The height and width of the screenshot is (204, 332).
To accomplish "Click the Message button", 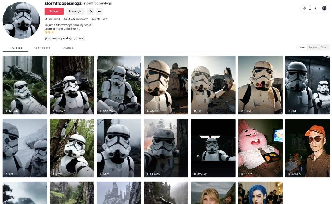I will [x=75, y=11].
